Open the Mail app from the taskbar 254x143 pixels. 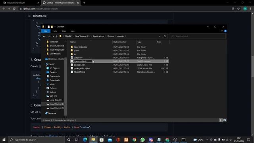coord(110,139)
